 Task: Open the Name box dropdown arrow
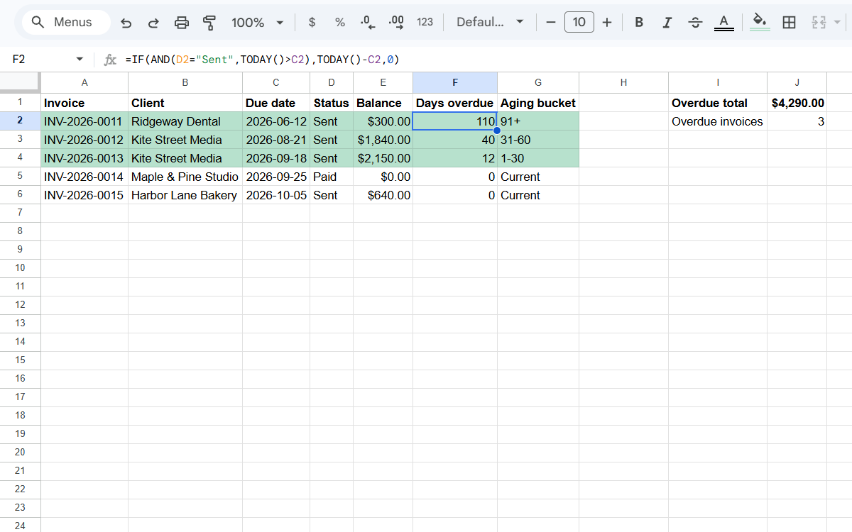pos(80,60)
